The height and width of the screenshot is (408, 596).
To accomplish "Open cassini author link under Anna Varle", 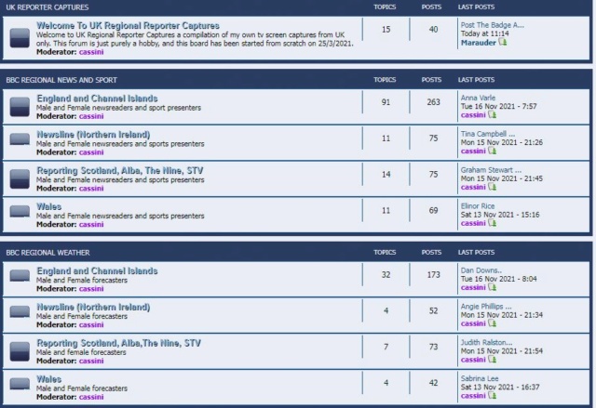I will tap(473, 115).
